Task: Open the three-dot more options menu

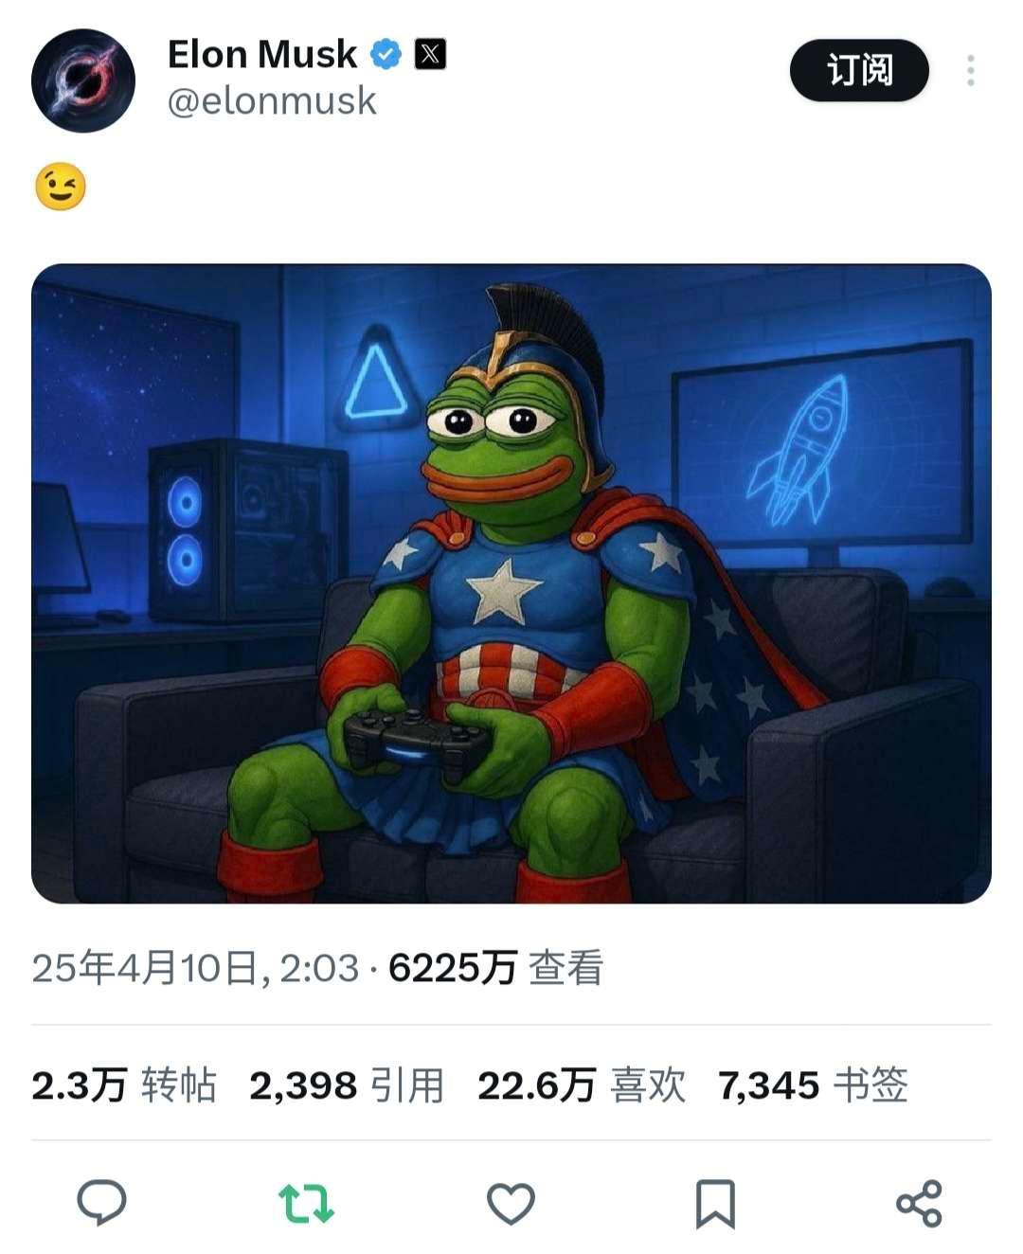Action: tap(971, 71)
